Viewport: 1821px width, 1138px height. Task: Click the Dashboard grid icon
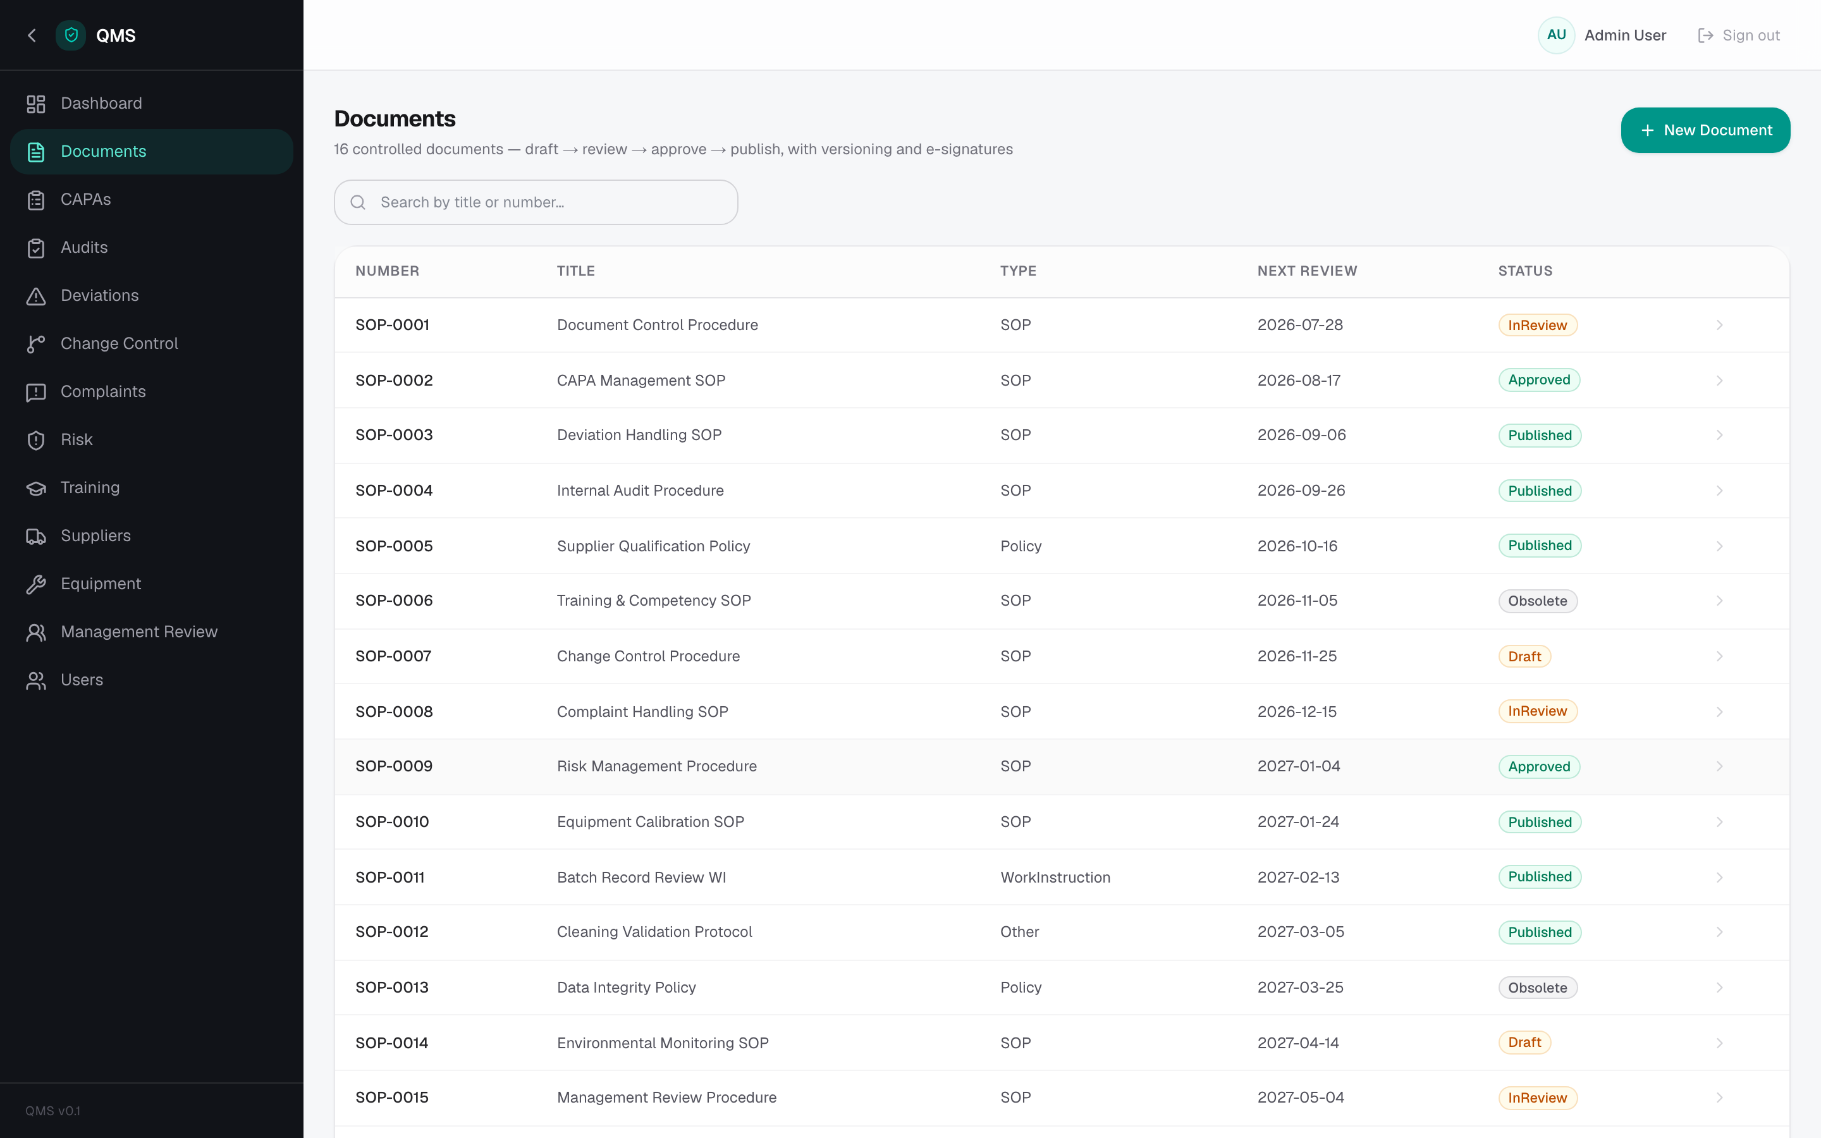(36, 104)
